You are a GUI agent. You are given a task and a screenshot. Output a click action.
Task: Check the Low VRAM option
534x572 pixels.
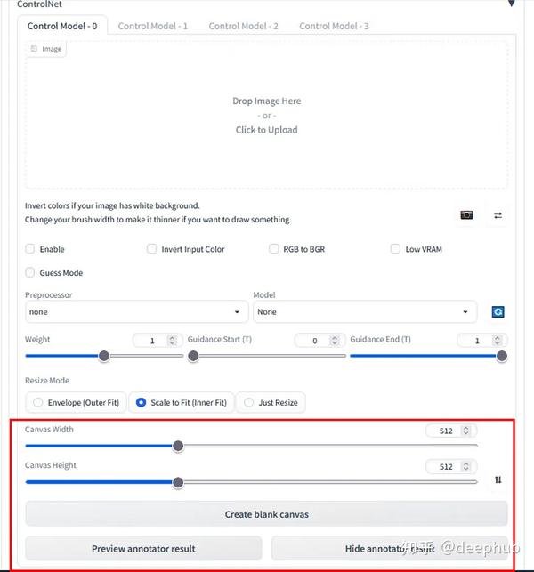(395, 249)
